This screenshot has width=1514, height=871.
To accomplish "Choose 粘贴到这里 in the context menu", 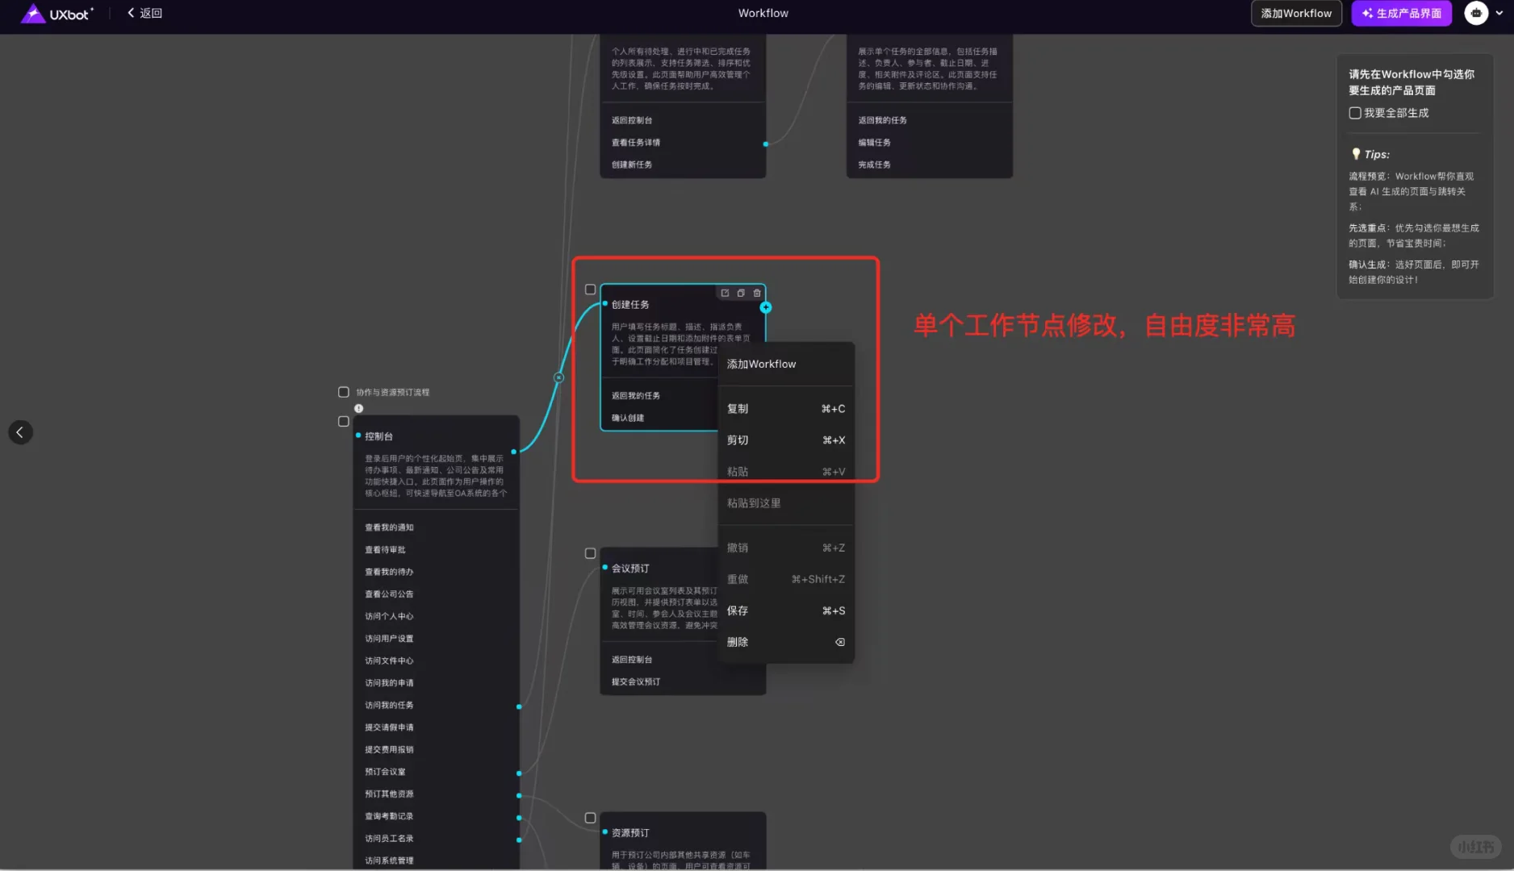I will click(786, 503).
